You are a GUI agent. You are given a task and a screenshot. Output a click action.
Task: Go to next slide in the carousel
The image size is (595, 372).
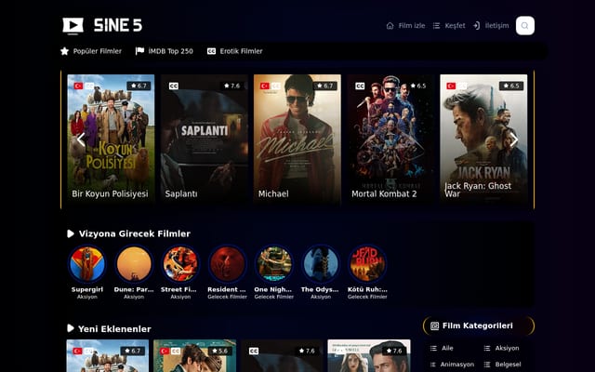coord(514,139)
